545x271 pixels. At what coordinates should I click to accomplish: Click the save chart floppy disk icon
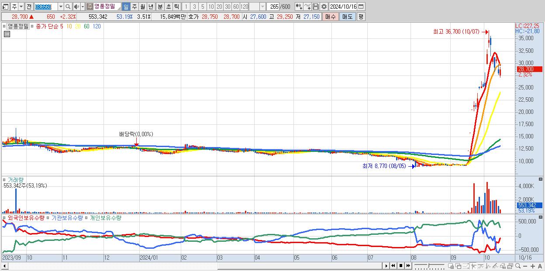(316, 7)
